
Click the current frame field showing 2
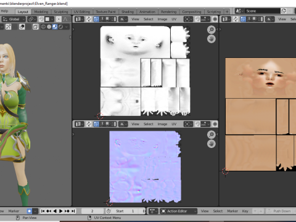92,211
